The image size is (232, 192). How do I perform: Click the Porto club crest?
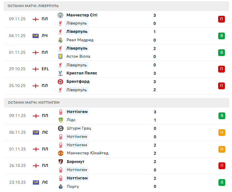click(60, 186)
